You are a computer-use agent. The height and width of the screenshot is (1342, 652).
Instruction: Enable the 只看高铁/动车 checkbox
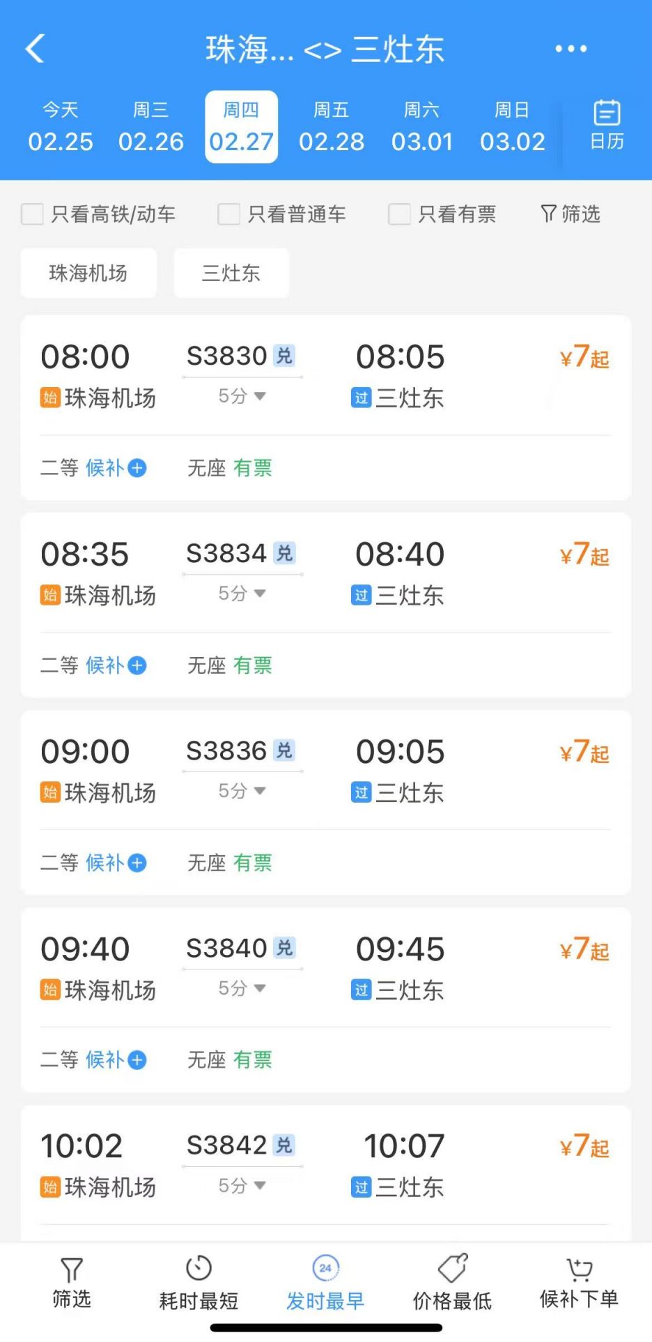(33, 214)
